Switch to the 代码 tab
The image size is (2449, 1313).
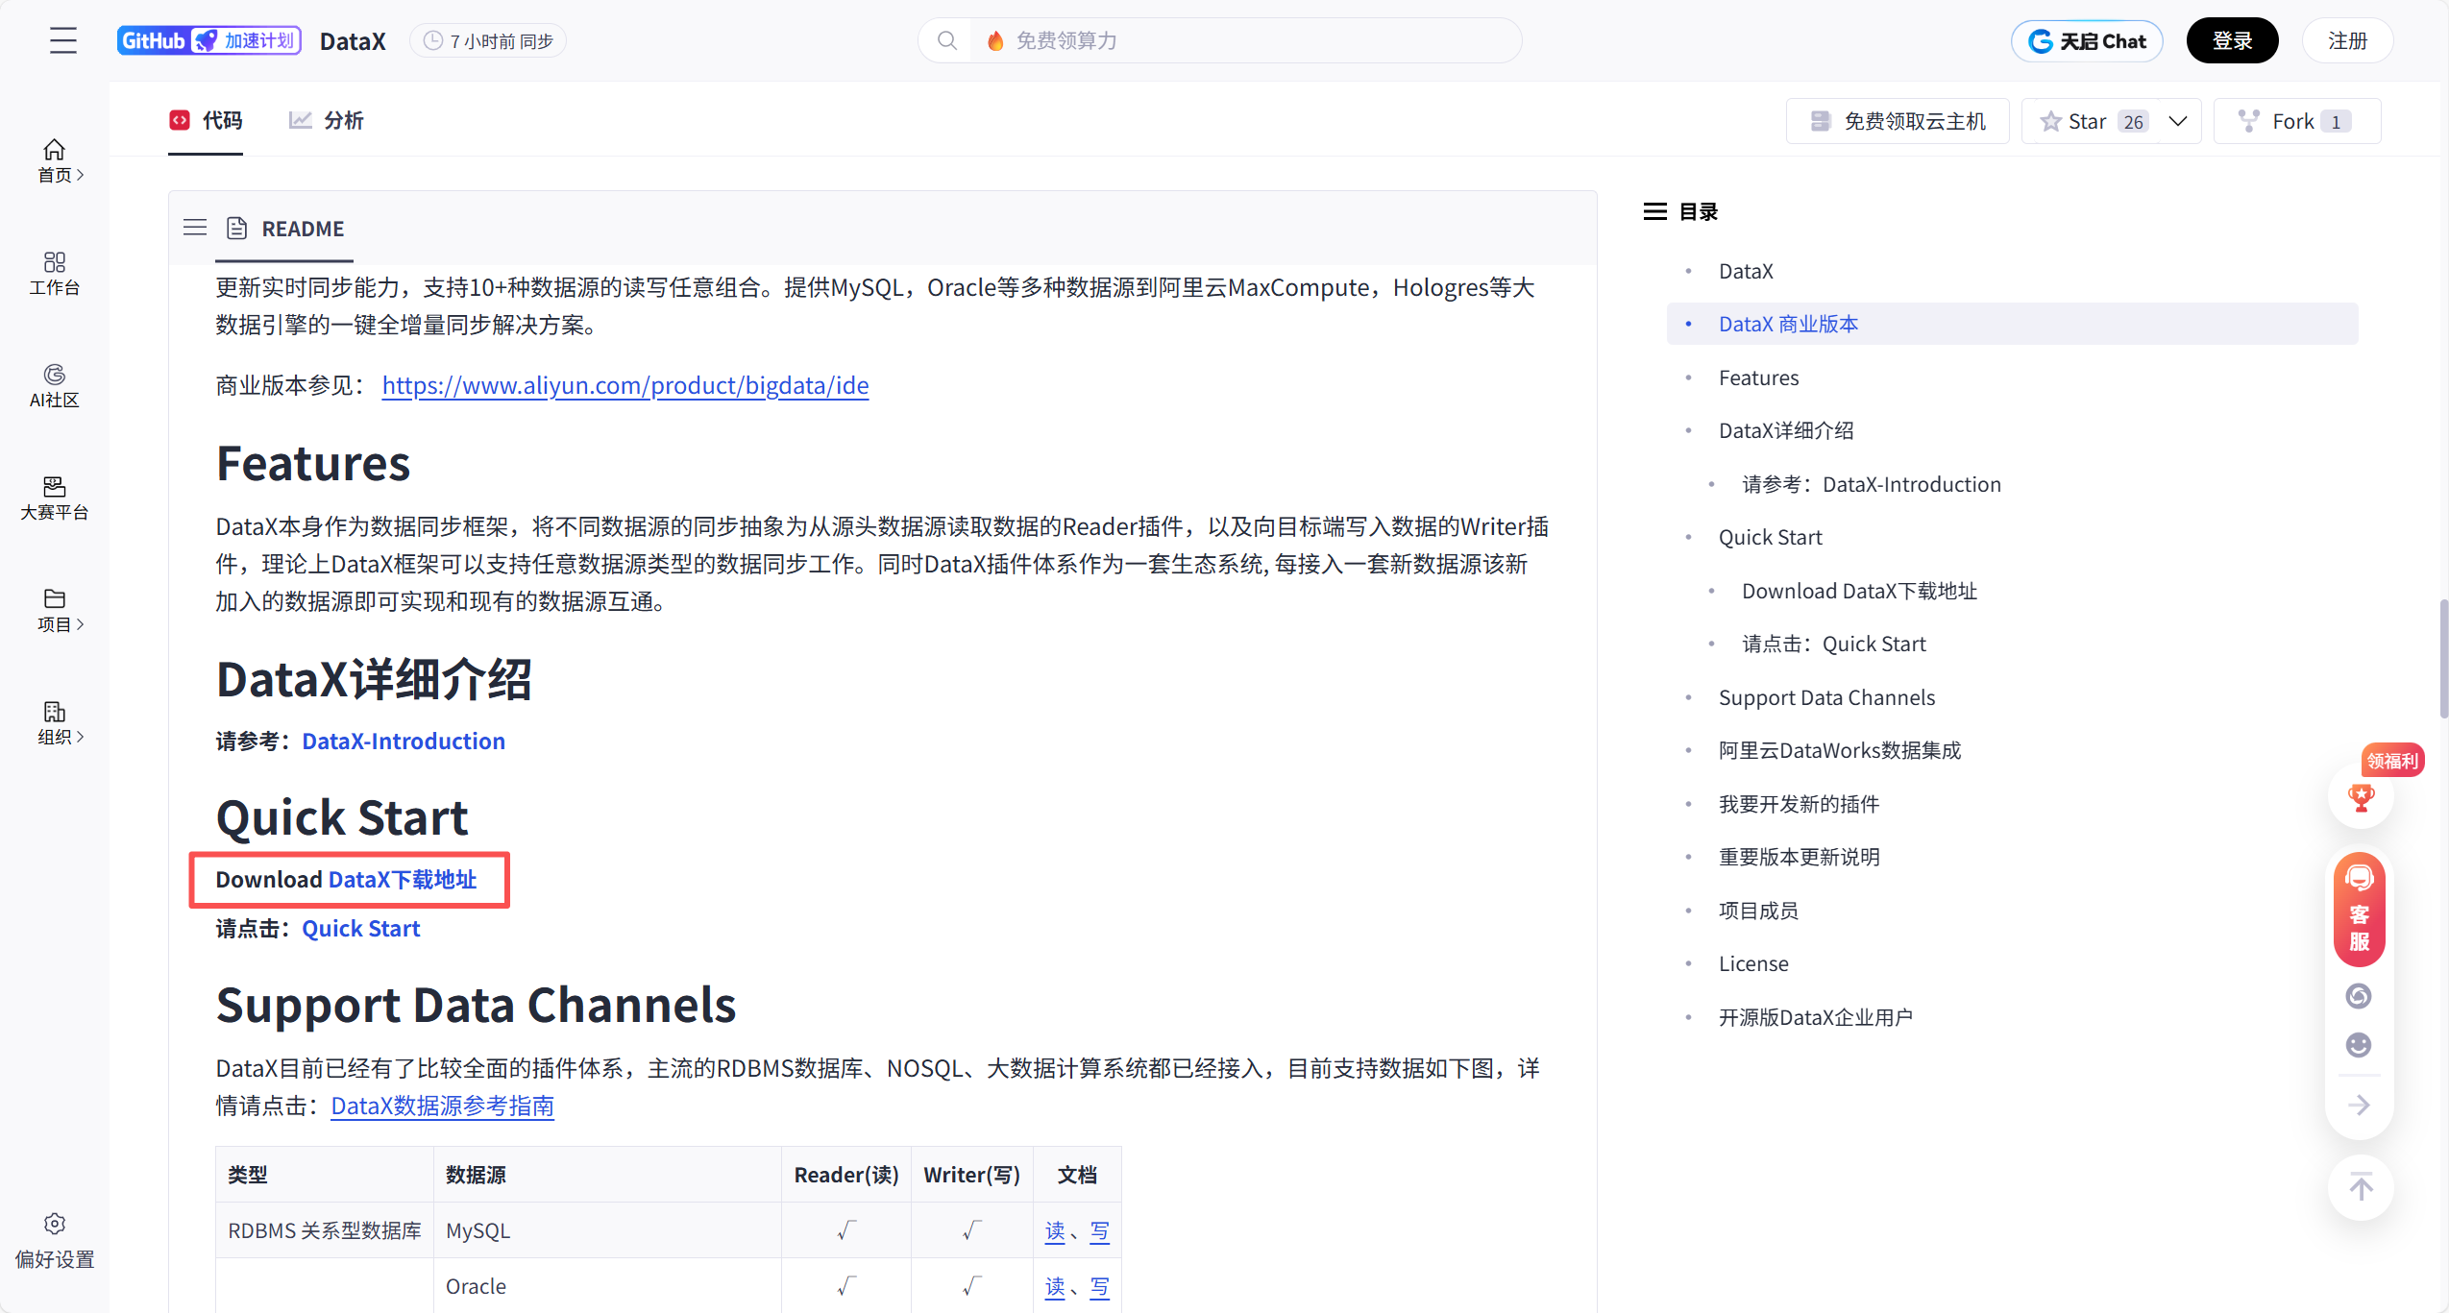[206, 120]
